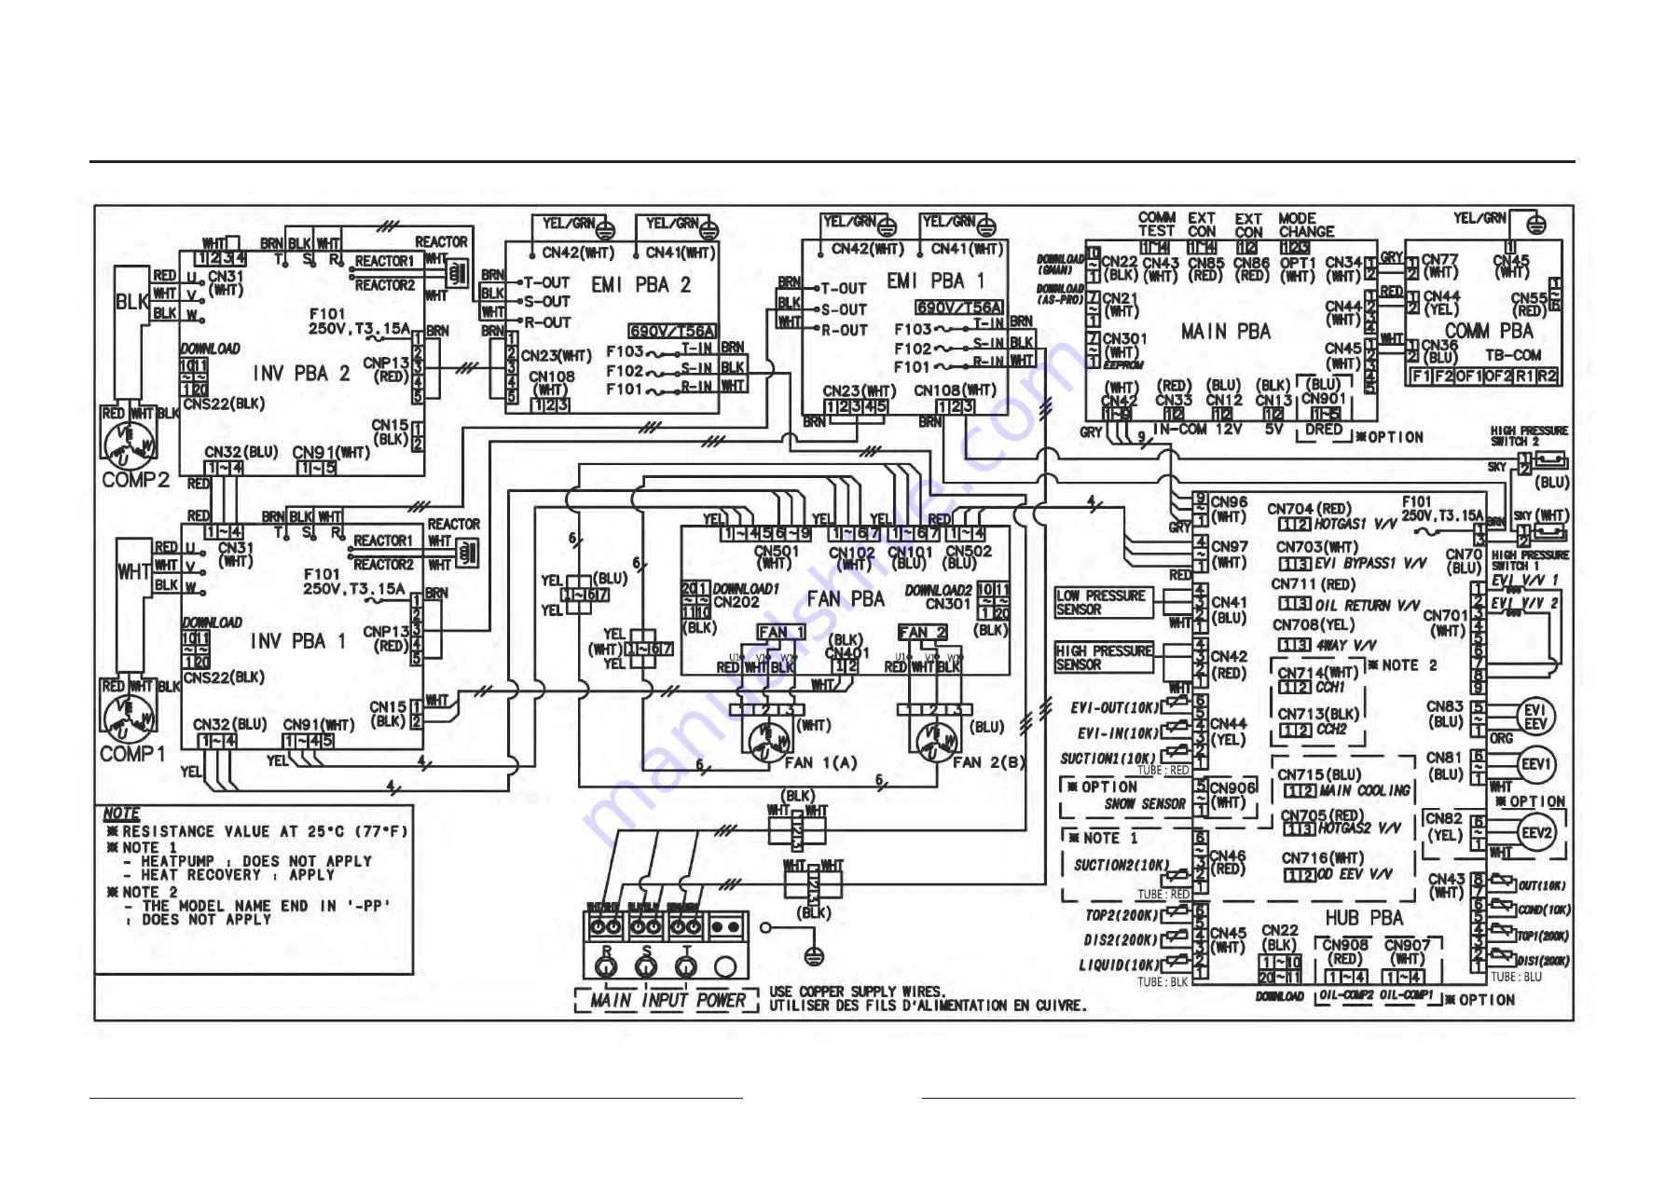Click the 690V/T56A rating on EMI PBA 1

point(959,307)
